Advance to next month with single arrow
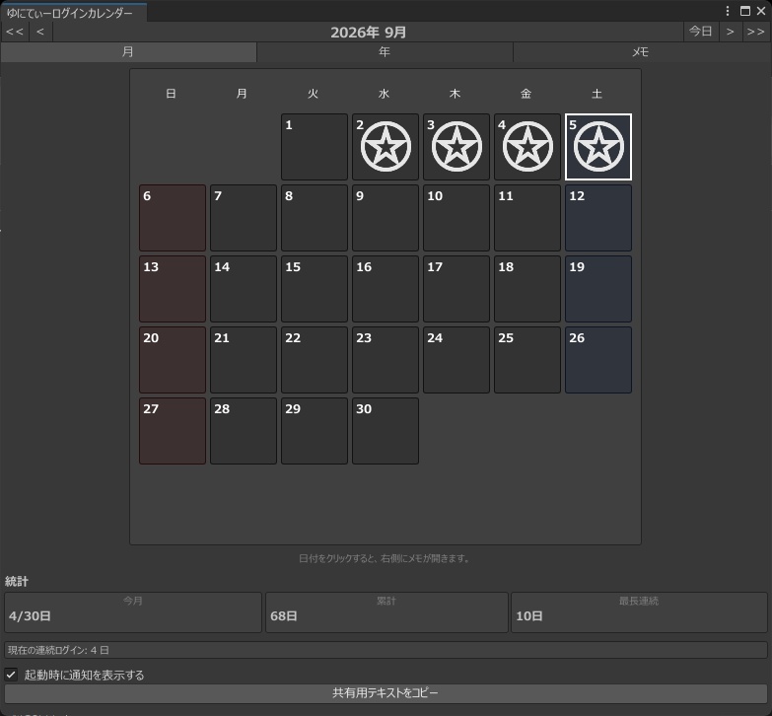The width and height of the screenshot is (772, 716). (731, 32)
